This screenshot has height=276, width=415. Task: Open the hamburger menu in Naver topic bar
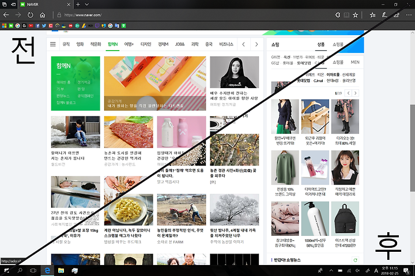pos(53,44)
